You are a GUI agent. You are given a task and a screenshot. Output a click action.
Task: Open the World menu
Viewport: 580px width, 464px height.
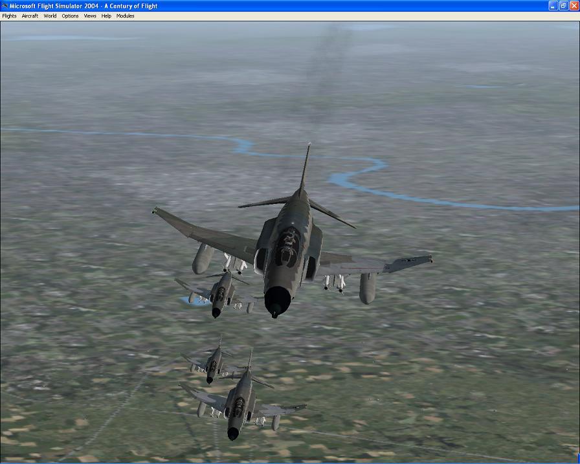[x=50, y=16]
